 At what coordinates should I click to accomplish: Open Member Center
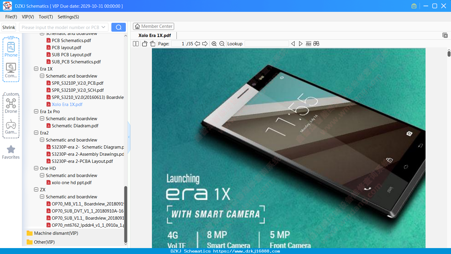point(153,26)
